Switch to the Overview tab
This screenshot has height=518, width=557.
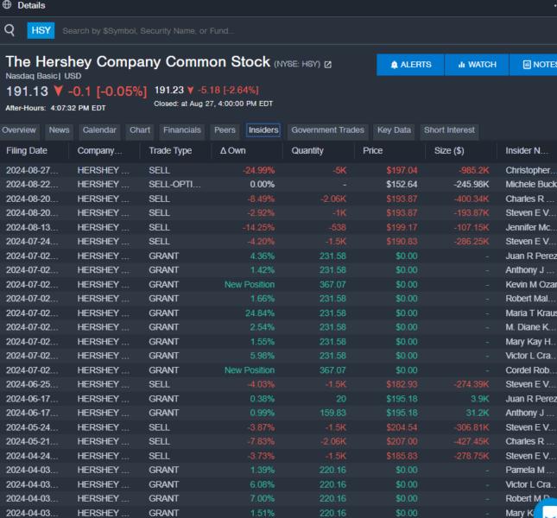(x=19, y=130)
